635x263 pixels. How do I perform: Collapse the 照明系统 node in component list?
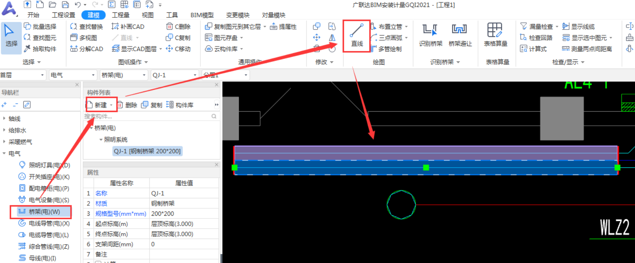pos(101,139)
